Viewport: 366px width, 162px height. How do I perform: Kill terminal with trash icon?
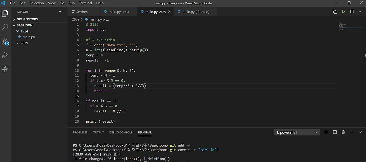[343, 132]
